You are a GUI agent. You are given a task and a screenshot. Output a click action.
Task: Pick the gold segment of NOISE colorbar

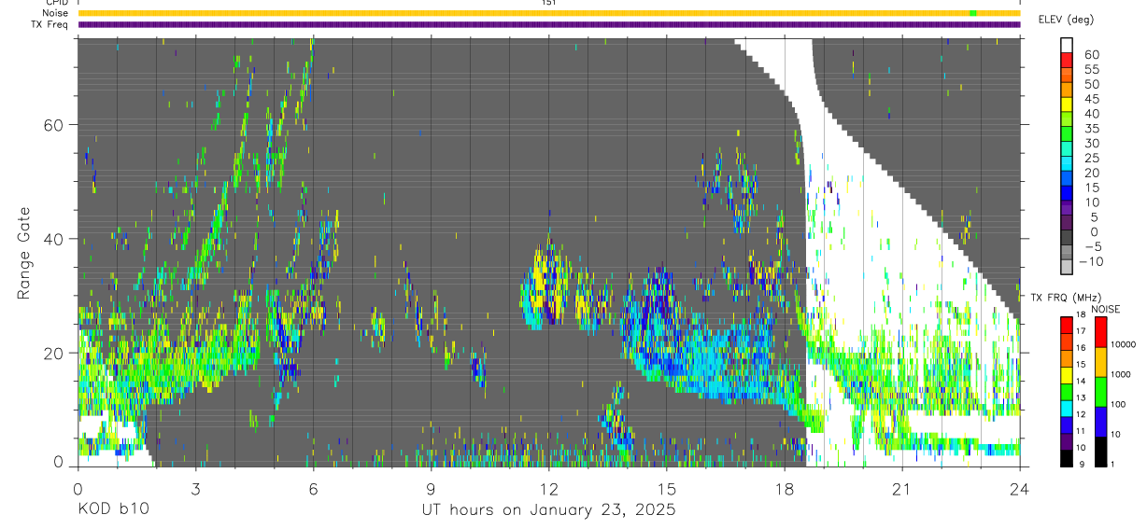click(1101, 362)
